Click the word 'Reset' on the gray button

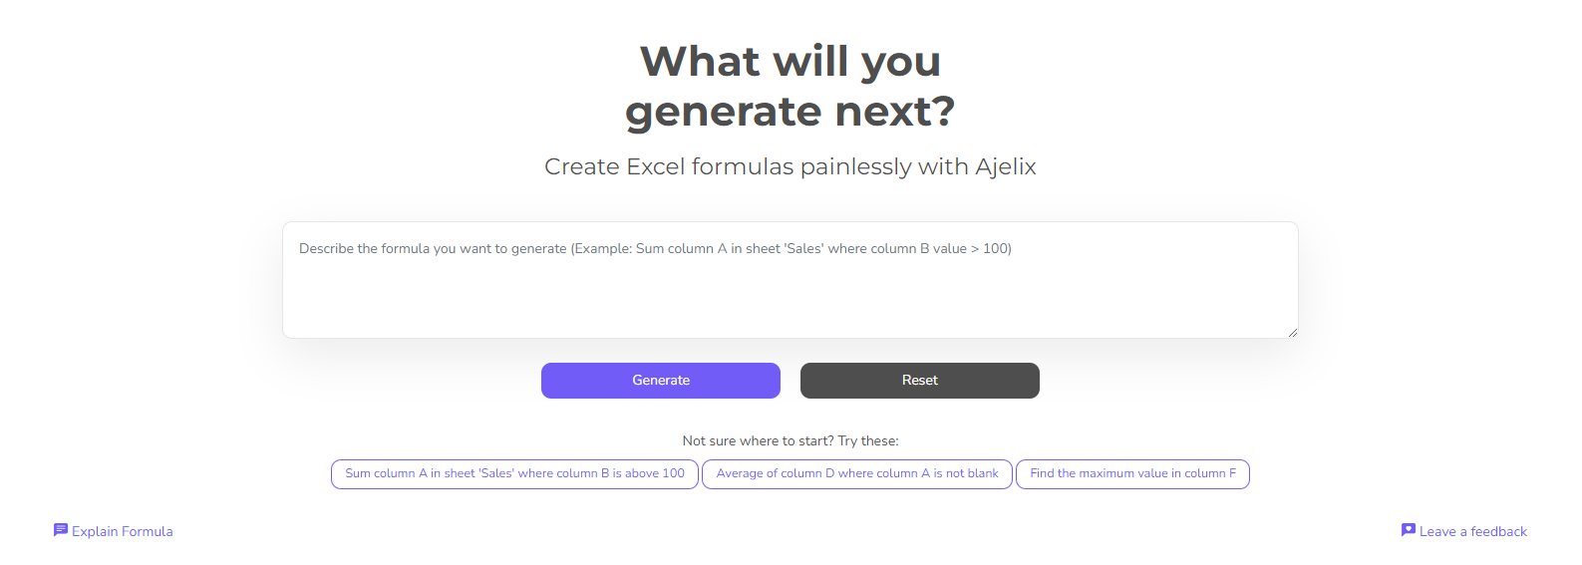(x=919, y=381)
